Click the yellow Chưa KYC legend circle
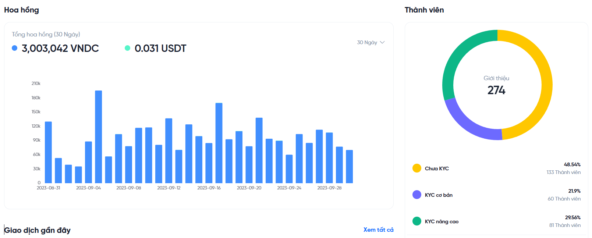Image resolution: width=592 pixels, height=238 pixels. point(417,168)
